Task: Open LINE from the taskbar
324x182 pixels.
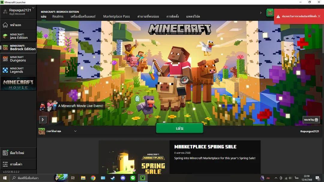Action: point(133,178)
